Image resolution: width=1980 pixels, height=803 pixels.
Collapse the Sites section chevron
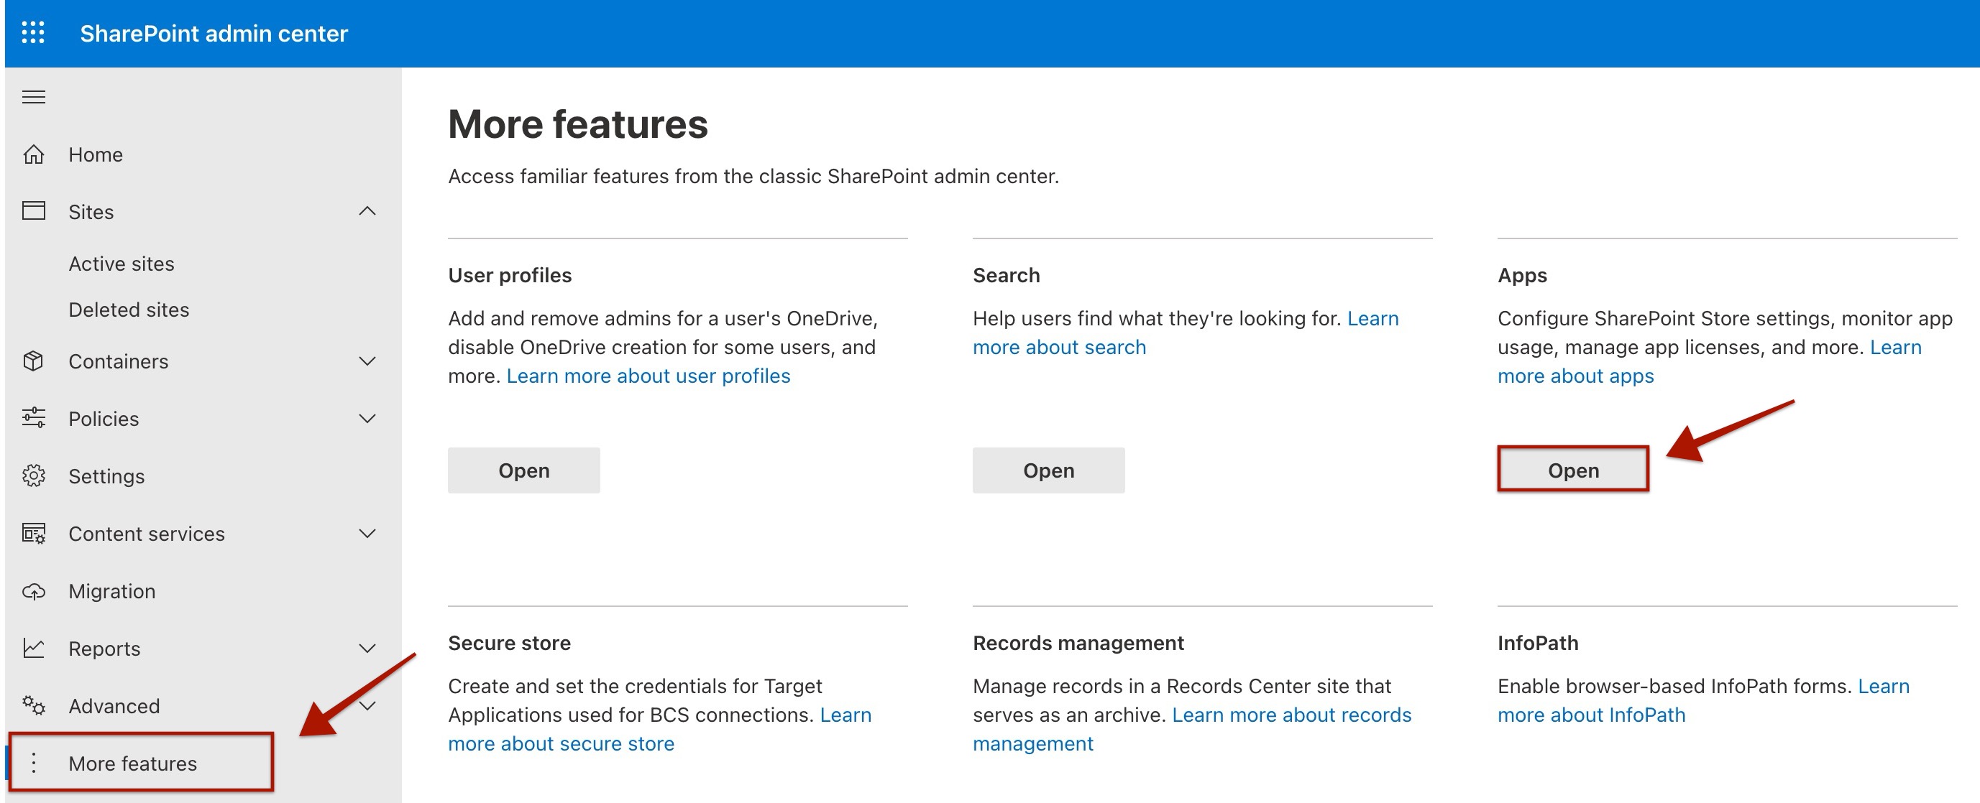click(367, 211)
